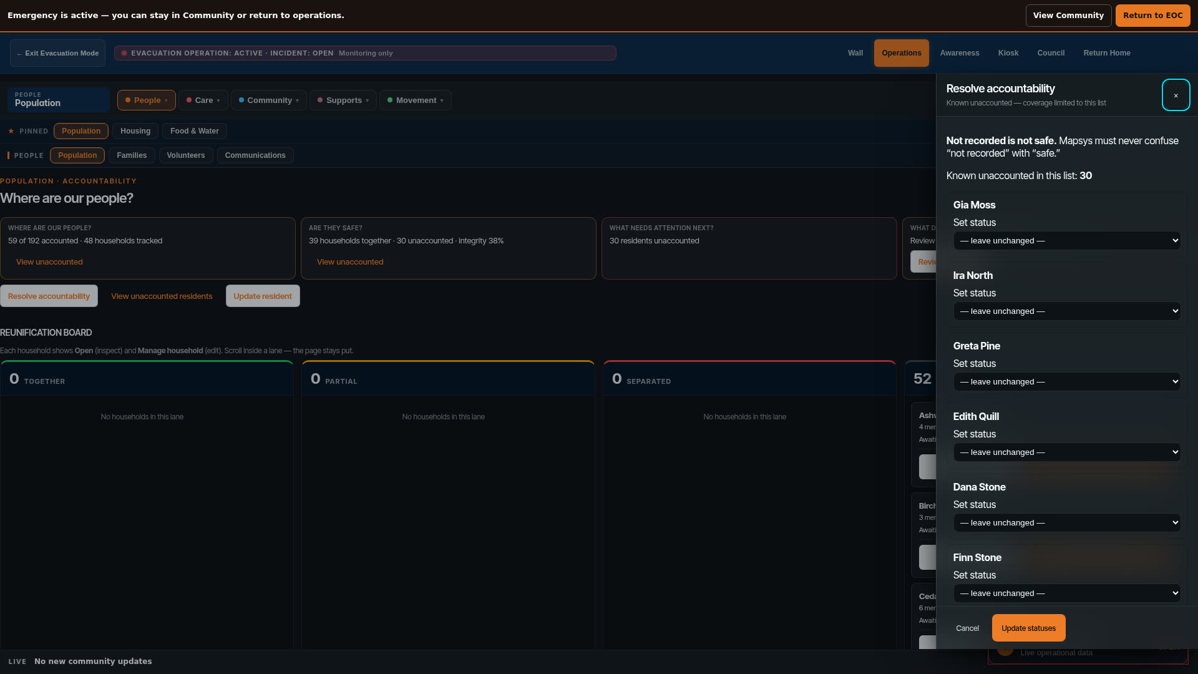Open Ira North status dropdown

(1066, 311)
